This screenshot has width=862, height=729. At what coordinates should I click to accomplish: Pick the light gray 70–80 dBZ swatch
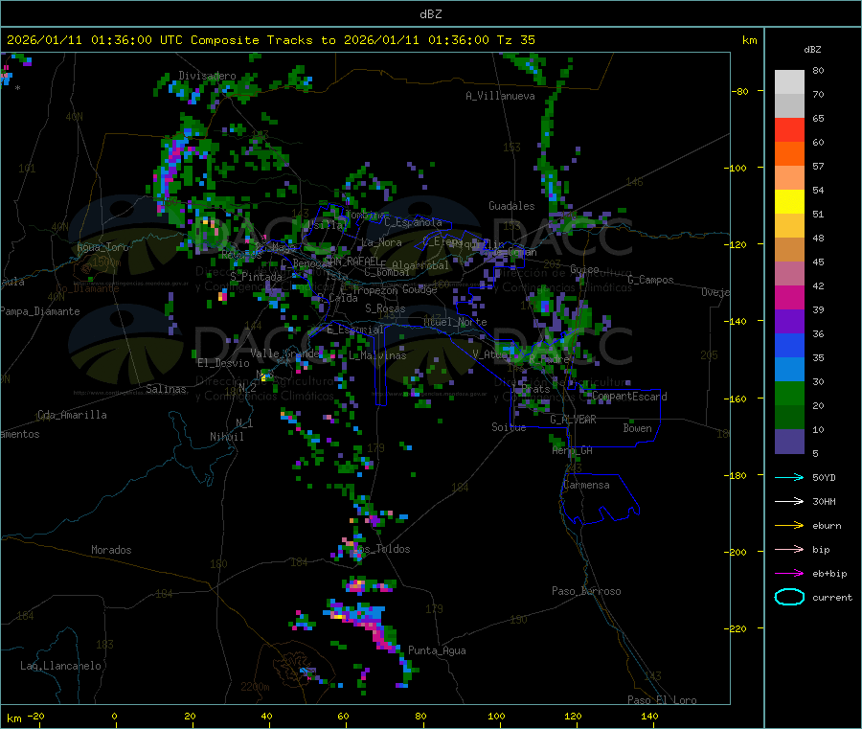click(x=789, y=82)
